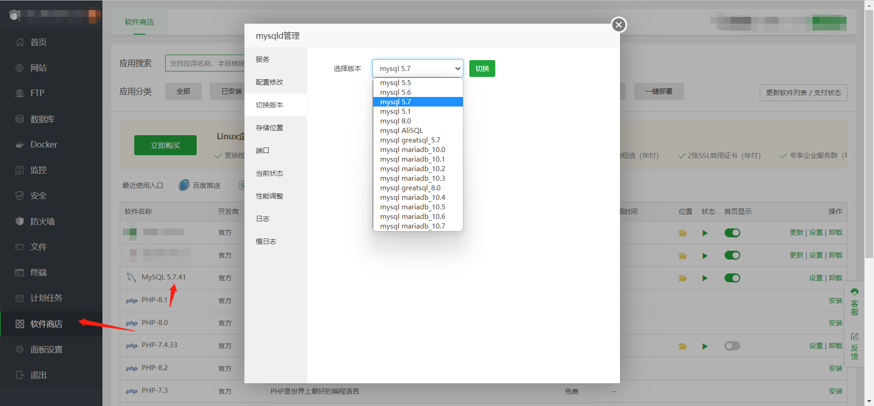Toggle homepage display for first software row
The width and height of the screenshot is (874, 406).
tap(732, 233)
